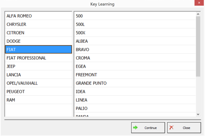Choose RAM from the brand list
The image size is (205, 136).
click(x=38, y=100)
